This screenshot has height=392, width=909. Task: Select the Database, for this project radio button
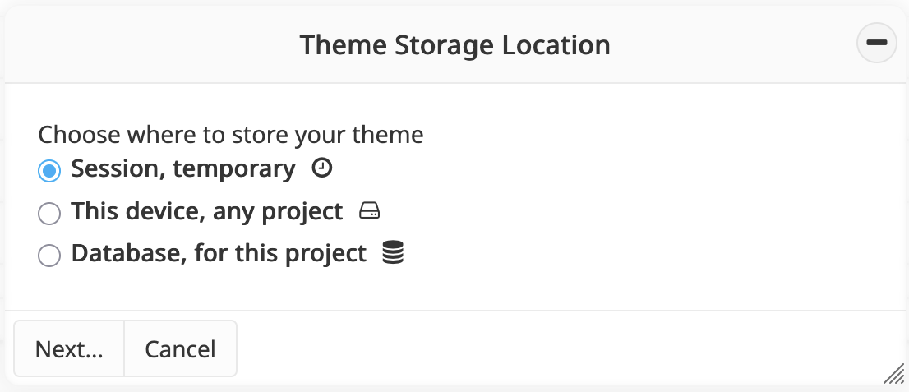coord(49,256)
